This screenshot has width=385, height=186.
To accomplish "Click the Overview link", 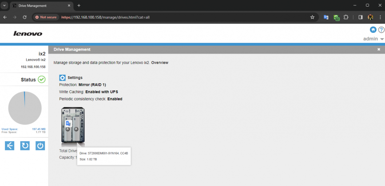I will click(x=159, y=63).
